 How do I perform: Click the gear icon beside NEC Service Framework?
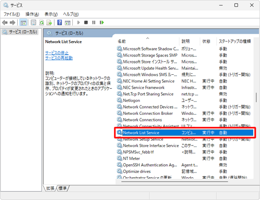point(120,87)
